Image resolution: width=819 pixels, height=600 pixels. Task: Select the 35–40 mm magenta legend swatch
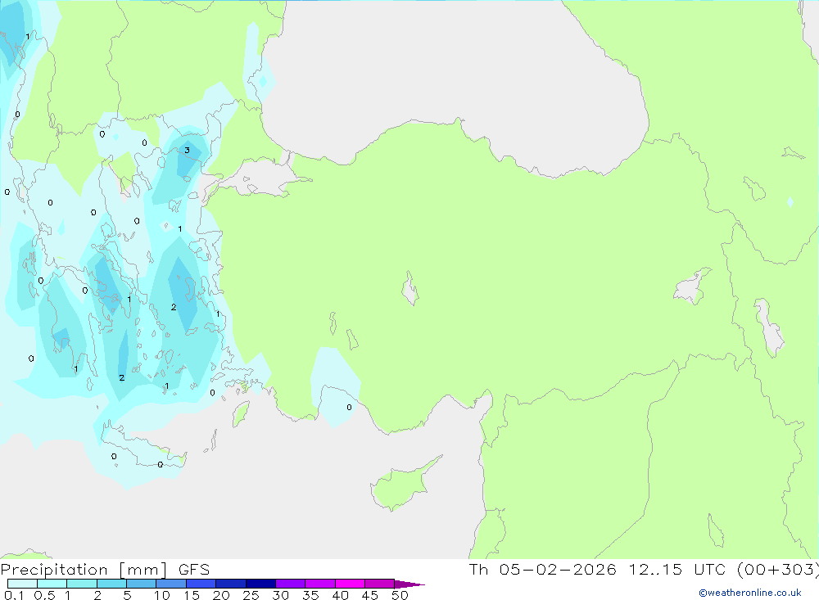pyautogui.click(x=320, y=584)
